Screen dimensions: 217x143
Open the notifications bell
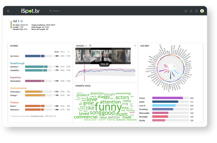(x=191, y=11)
